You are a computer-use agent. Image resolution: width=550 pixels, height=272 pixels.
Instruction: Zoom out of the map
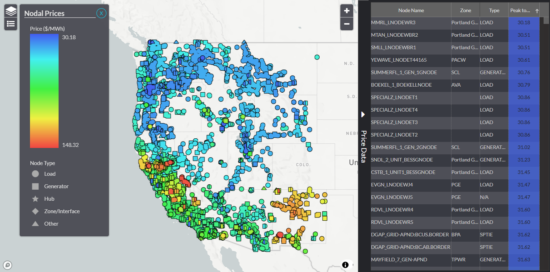pos(346,24)
